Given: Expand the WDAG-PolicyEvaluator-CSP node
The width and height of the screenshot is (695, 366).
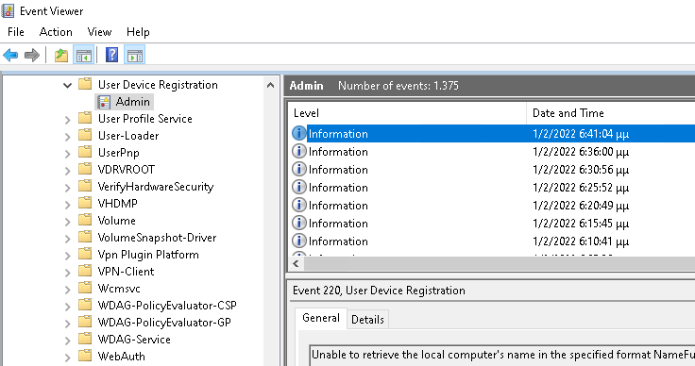Looking at the screenshot, I should [x=67, y=307].
